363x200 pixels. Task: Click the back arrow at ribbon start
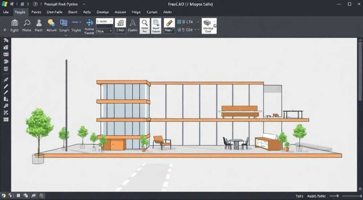pos(5,30)
